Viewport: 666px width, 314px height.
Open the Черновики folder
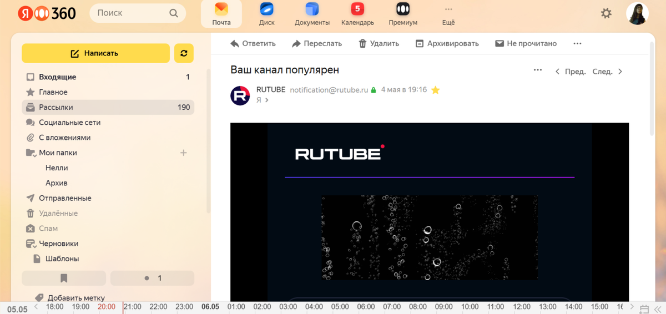tap(108, 244)
